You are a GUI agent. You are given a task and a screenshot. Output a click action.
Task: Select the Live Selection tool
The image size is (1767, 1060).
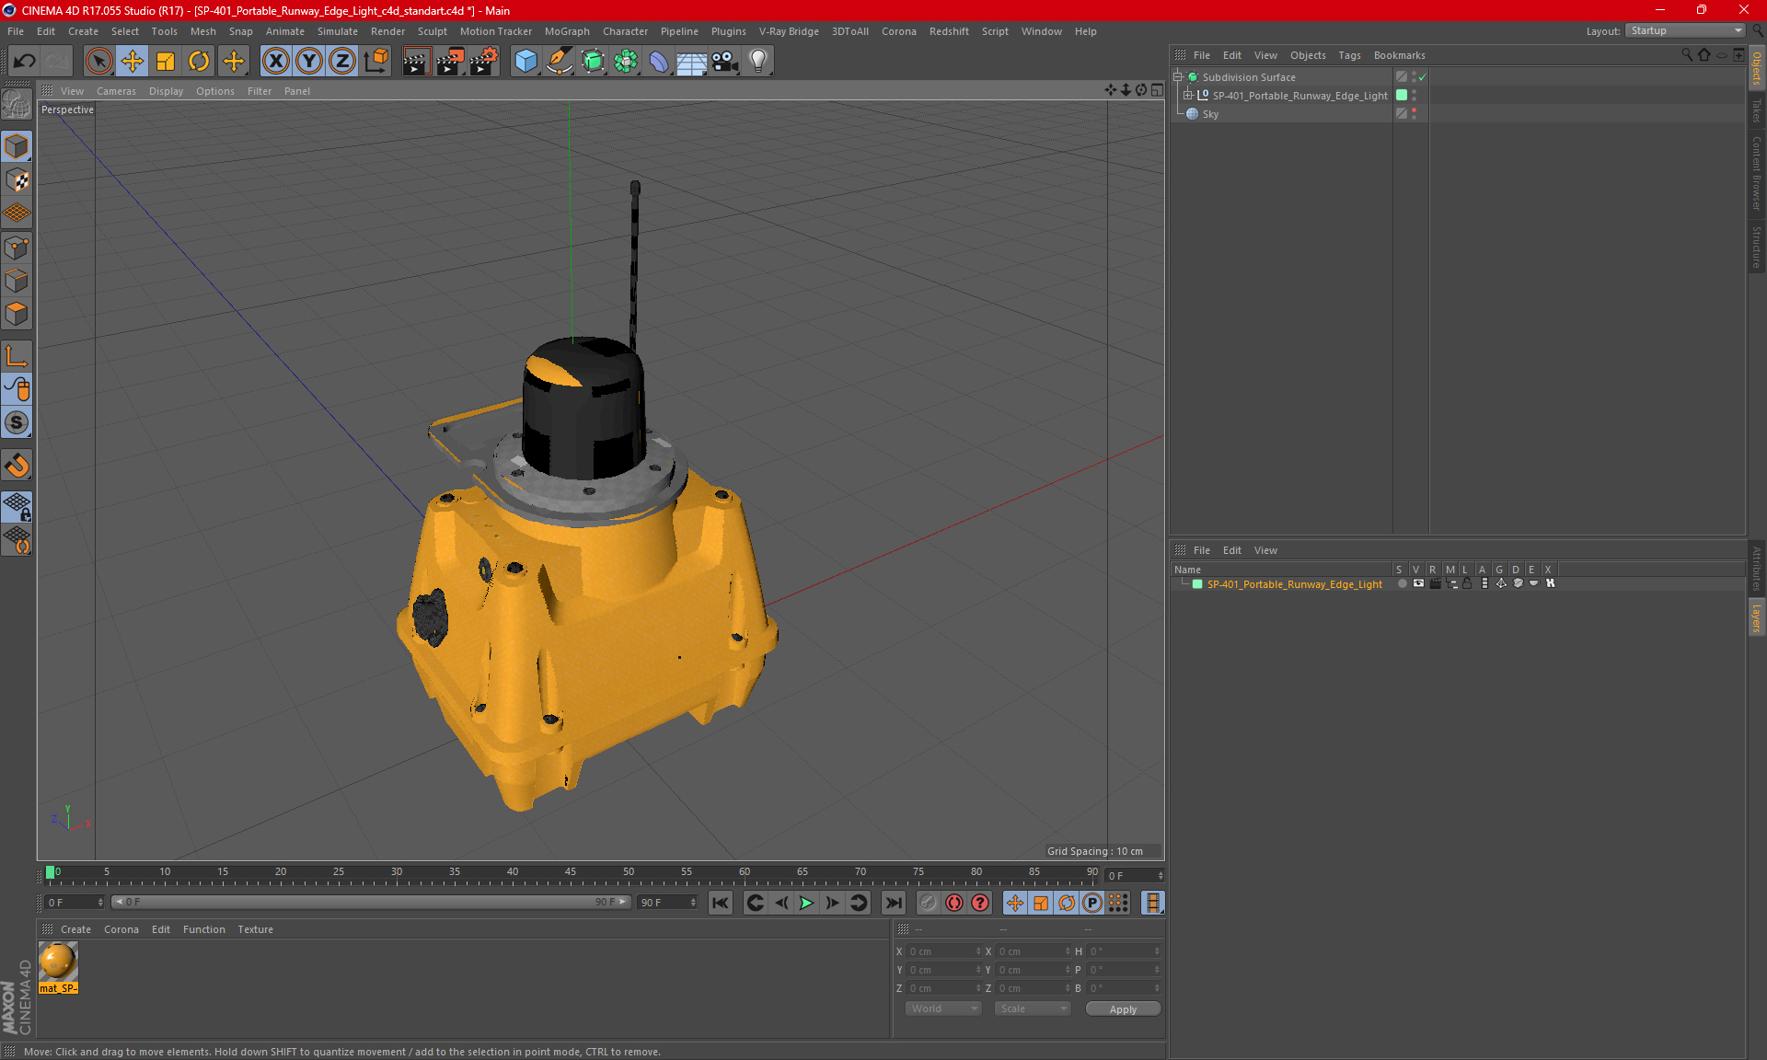coord(98,62)
